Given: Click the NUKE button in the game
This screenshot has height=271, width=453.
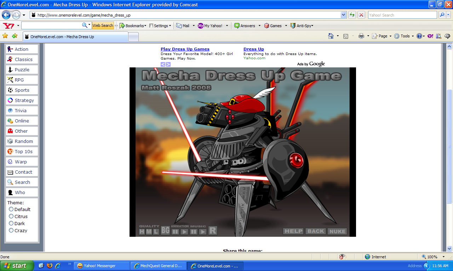Looking at the screenshot, I should point(337,231).
